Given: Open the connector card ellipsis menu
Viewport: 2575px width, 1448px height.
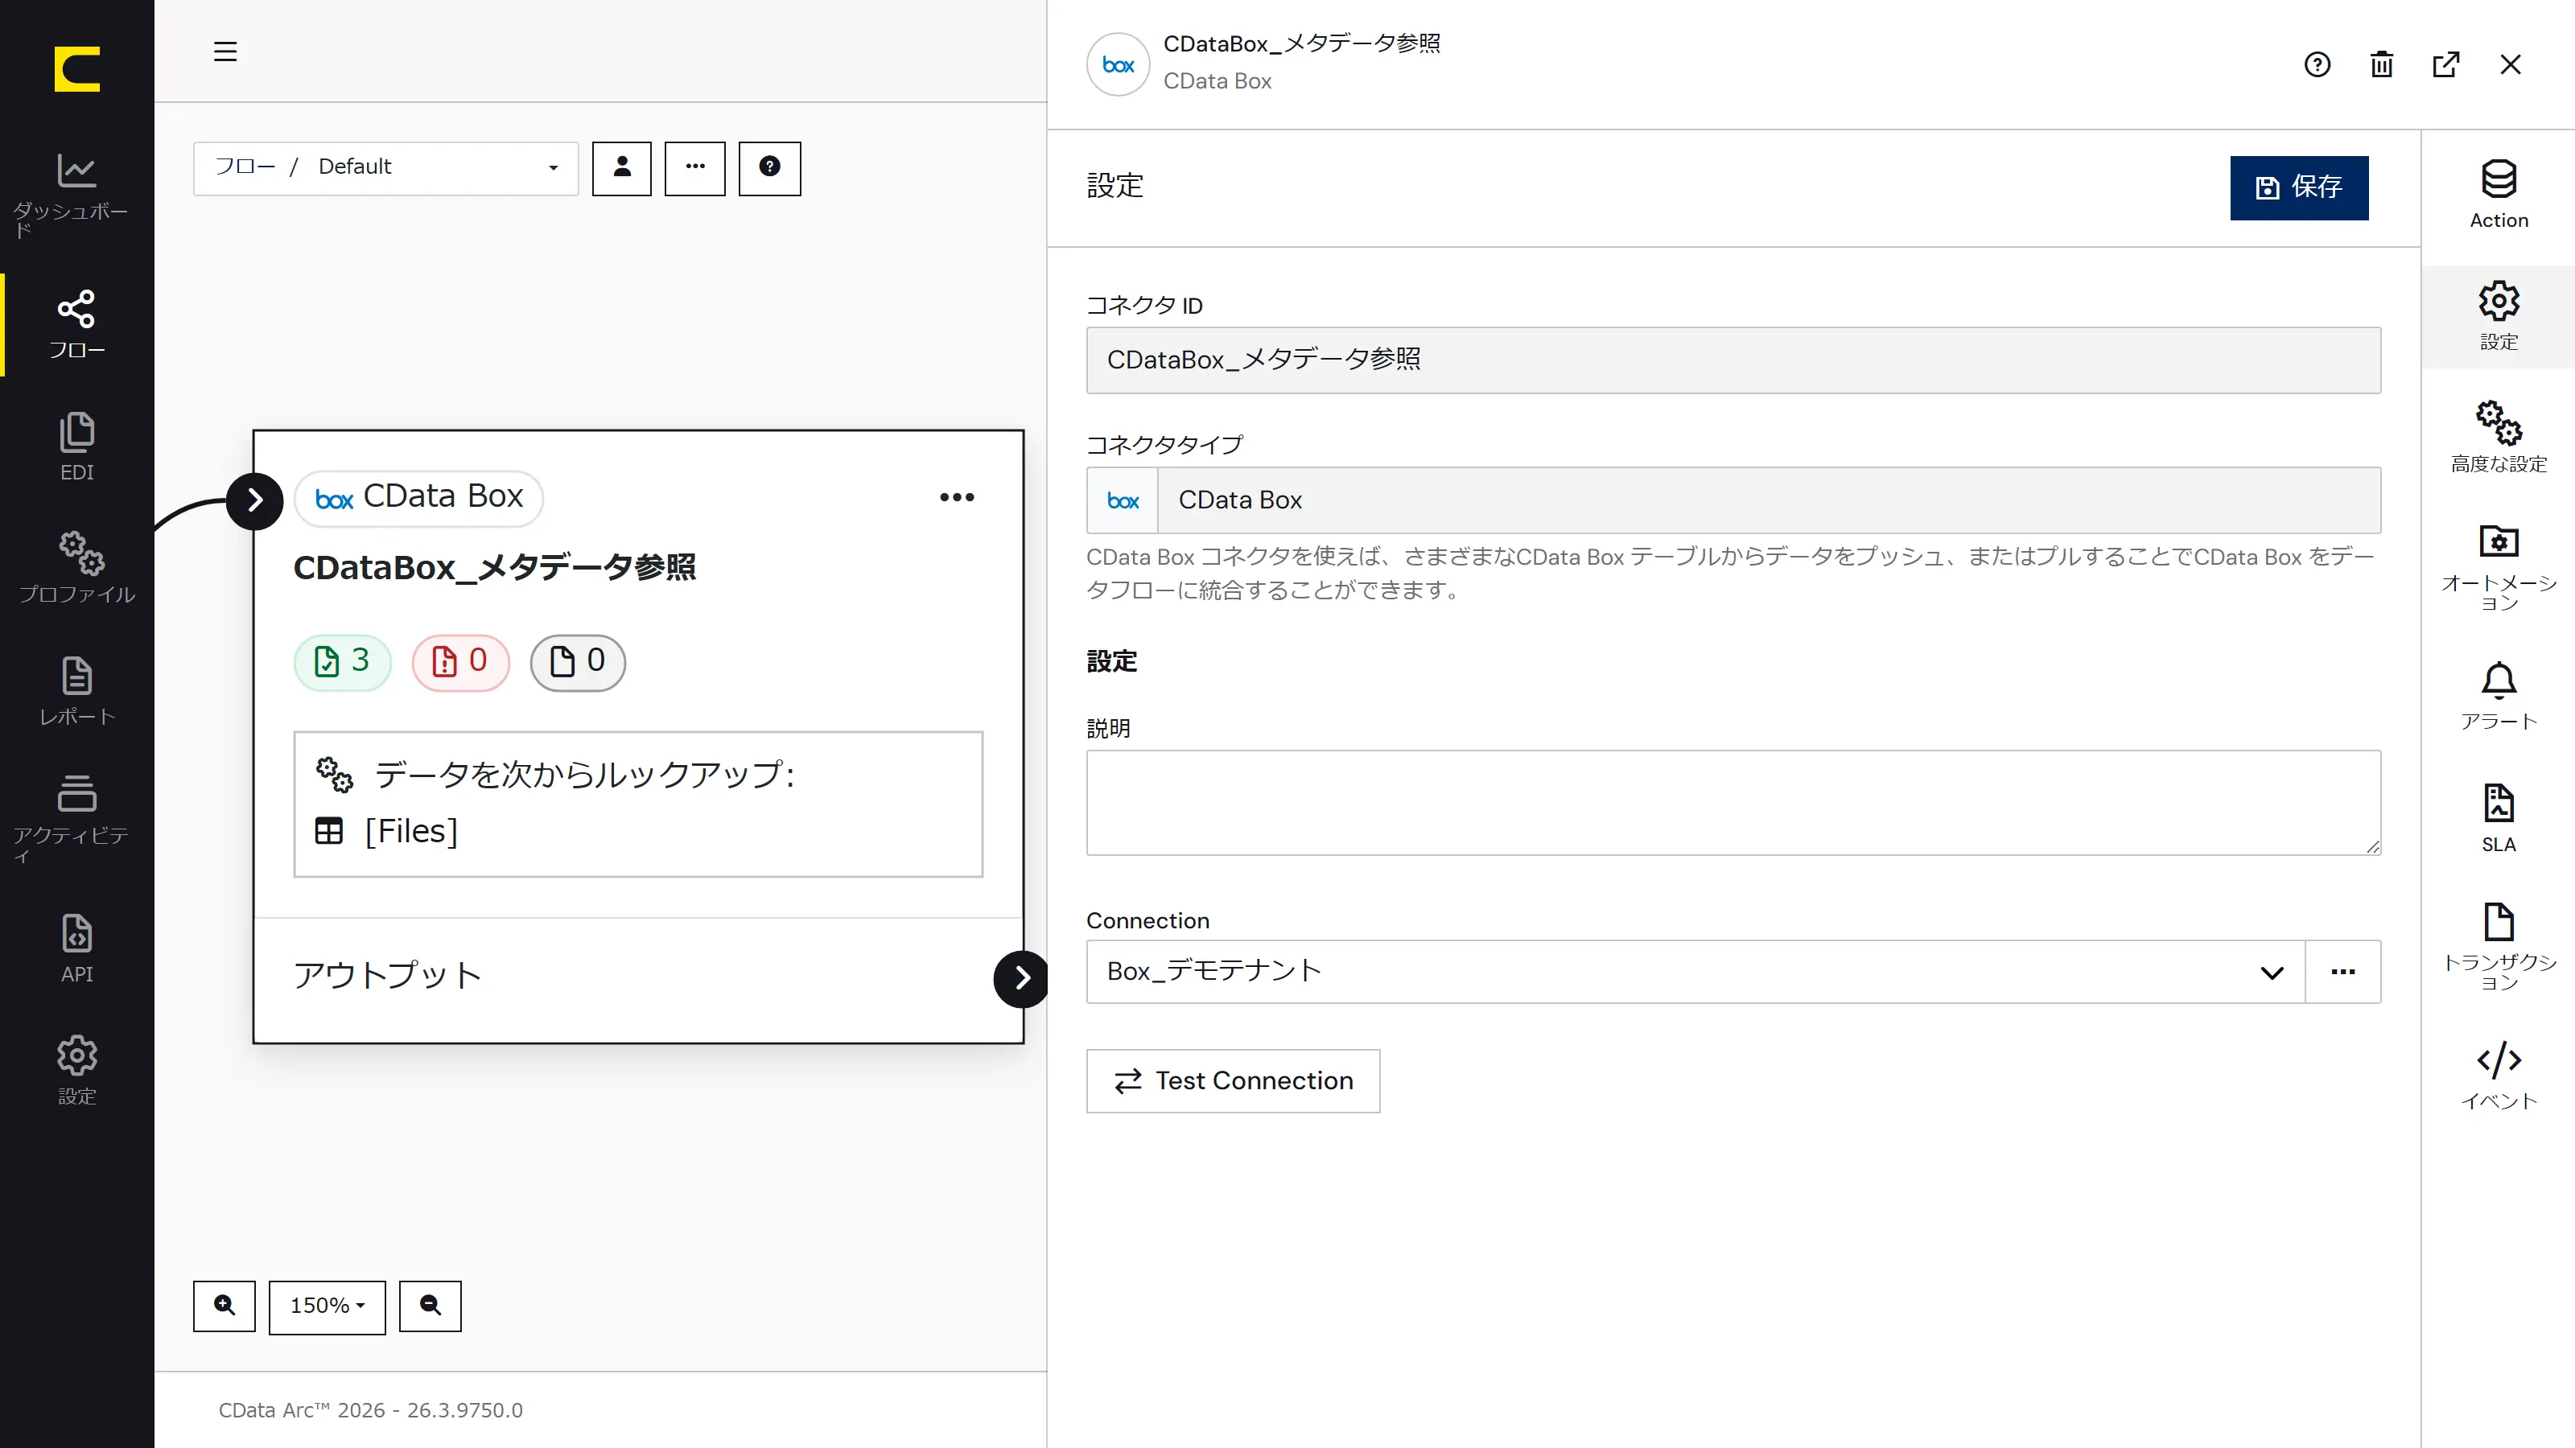Looking at the screenshot, I should [x=957, y=496].
